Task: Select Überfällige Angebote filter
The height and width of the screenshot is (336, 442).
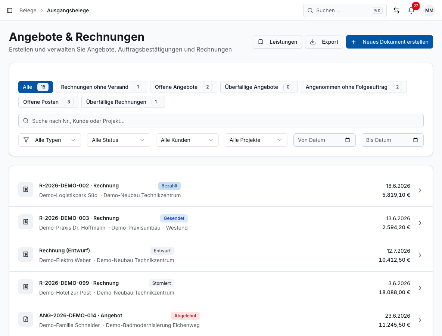Action: coord(259,87)
